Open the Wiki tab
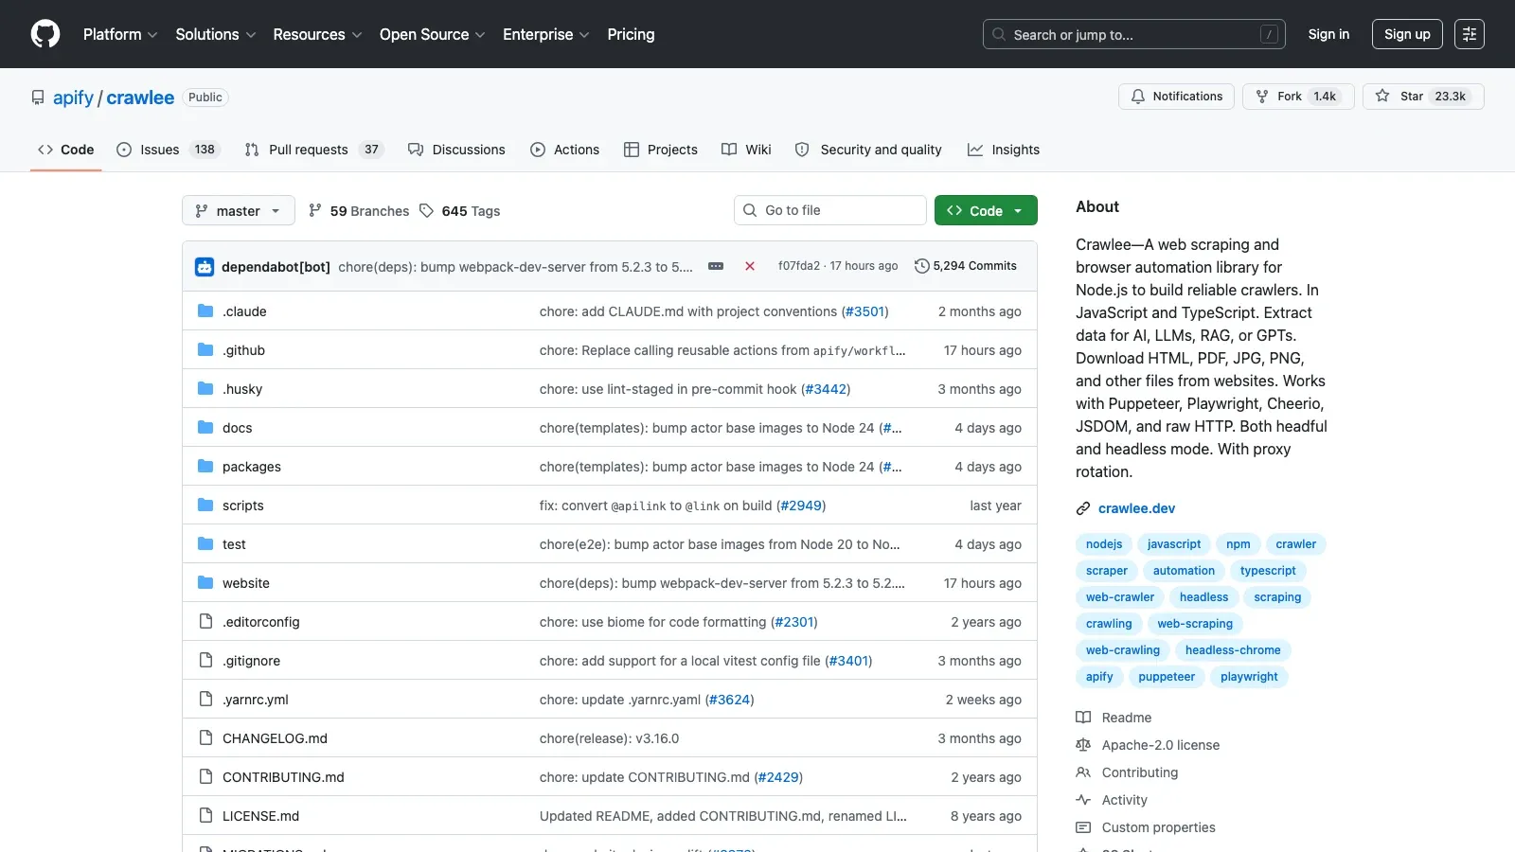The image size is (1515, 852). 746,150
